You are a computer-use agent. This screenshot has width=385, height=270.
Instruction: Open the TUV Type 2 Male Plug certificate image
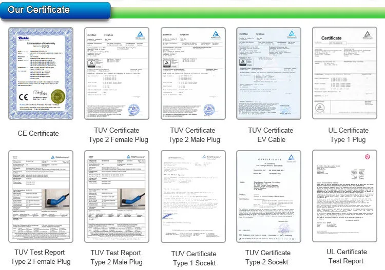pos(193,73)
